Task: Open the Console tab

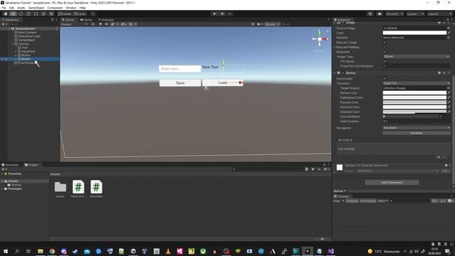Action: tap(341, 196)
